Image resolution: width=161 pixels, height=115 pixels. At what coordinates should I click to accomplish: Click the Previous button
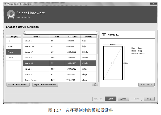[x=98, y=99]
